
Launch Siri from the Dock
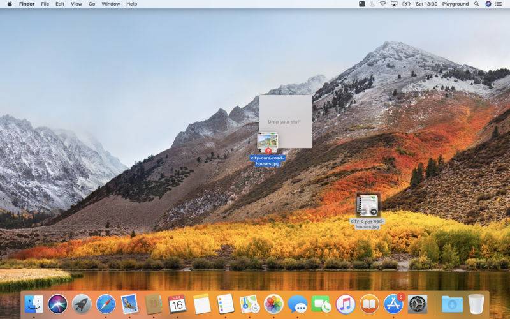[x=57, y=304]
